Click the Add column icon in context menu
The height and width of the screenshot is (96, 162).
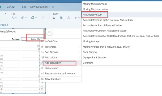(x=42, y=57)
